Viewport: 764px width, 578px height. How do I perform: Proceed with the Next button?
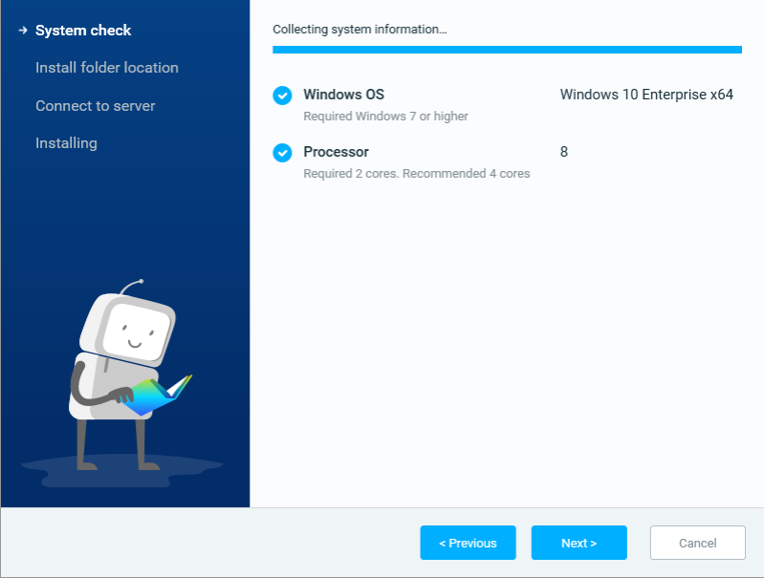[578, 543]
